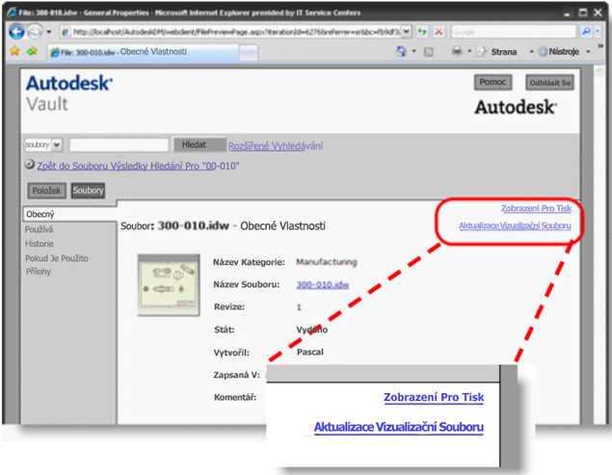Screen dimensions: 612x475
Task: Click Zpět do Souboru Výsledky Hledání link
Action: (138, 166)
